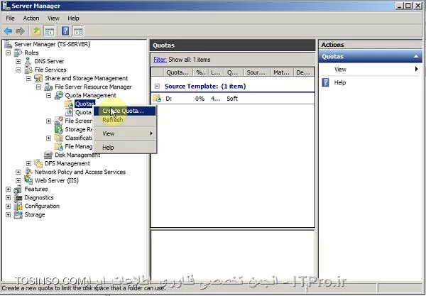
Task: Click the D: quota row icon
Action: click(157, 98)
